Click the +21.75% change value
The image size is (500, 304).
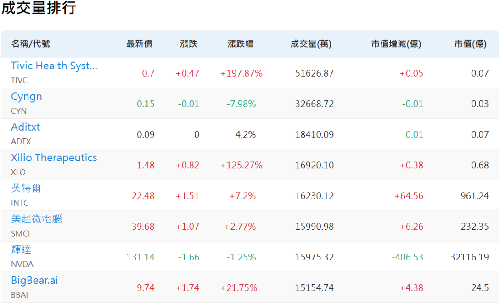(x=239, y=288)
